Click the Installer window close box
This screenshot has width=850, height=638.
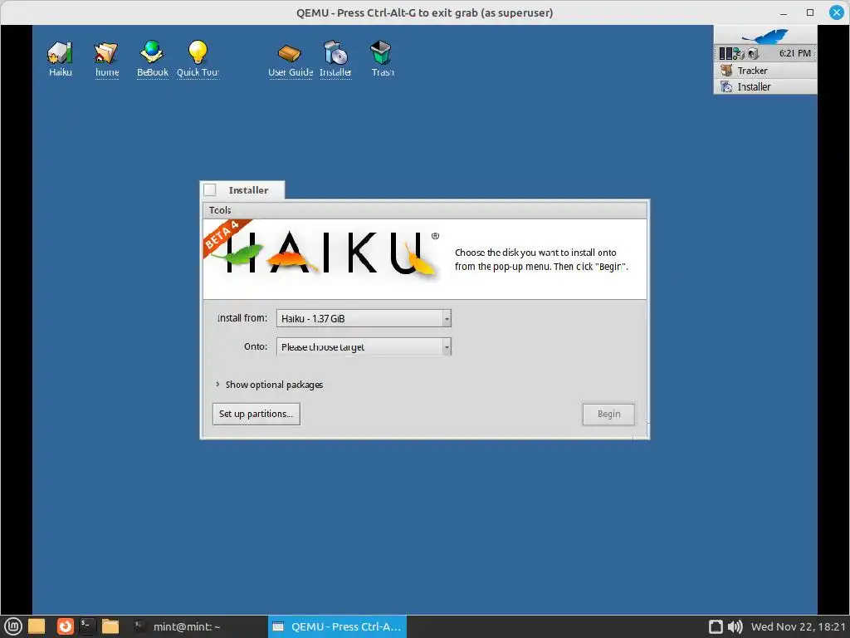tap(210, 190)
